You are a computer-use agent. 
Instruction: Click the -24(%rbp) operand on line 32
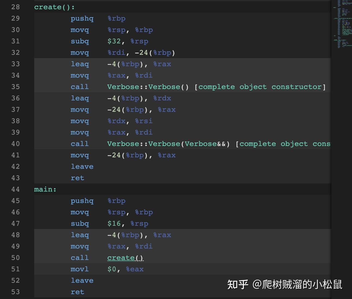pyautogui.click(x=155, y=53)
